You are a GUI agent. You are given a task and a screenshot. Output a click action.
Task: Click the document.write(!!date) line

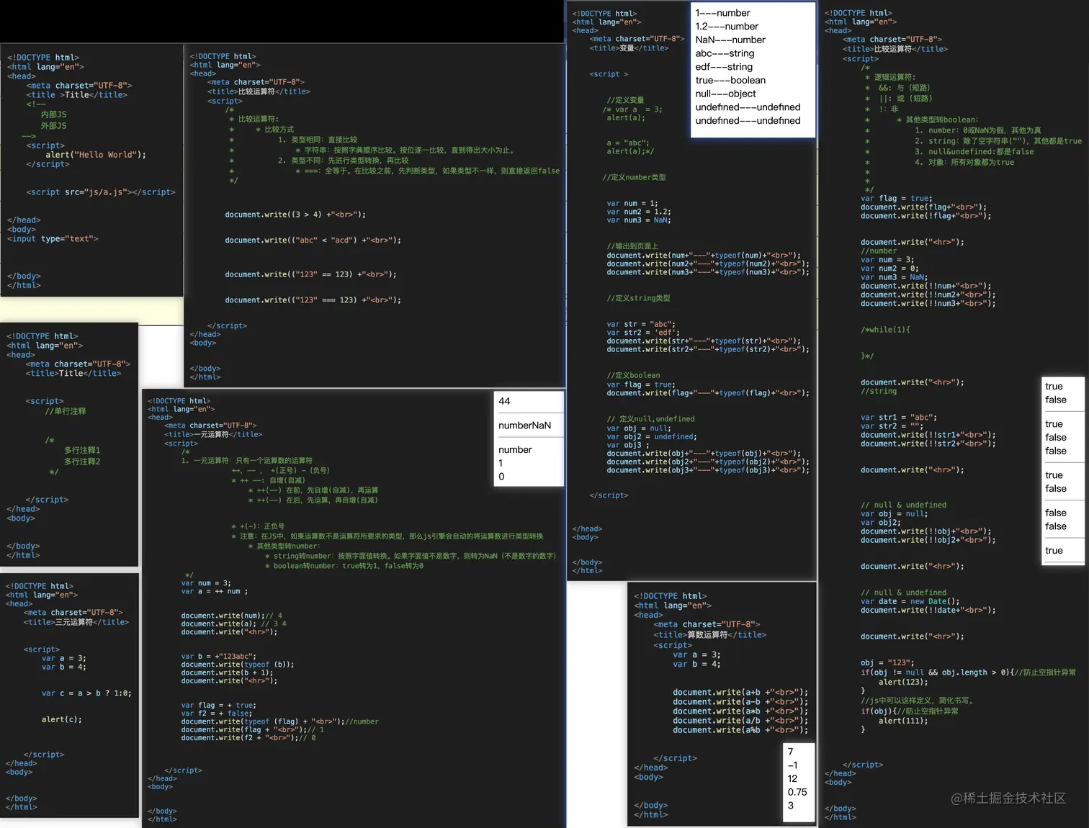point(928,611)
